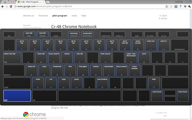This screenshot has width=192, height=120.
Task: Click the Legal footer link
Action: coord(165,116)
